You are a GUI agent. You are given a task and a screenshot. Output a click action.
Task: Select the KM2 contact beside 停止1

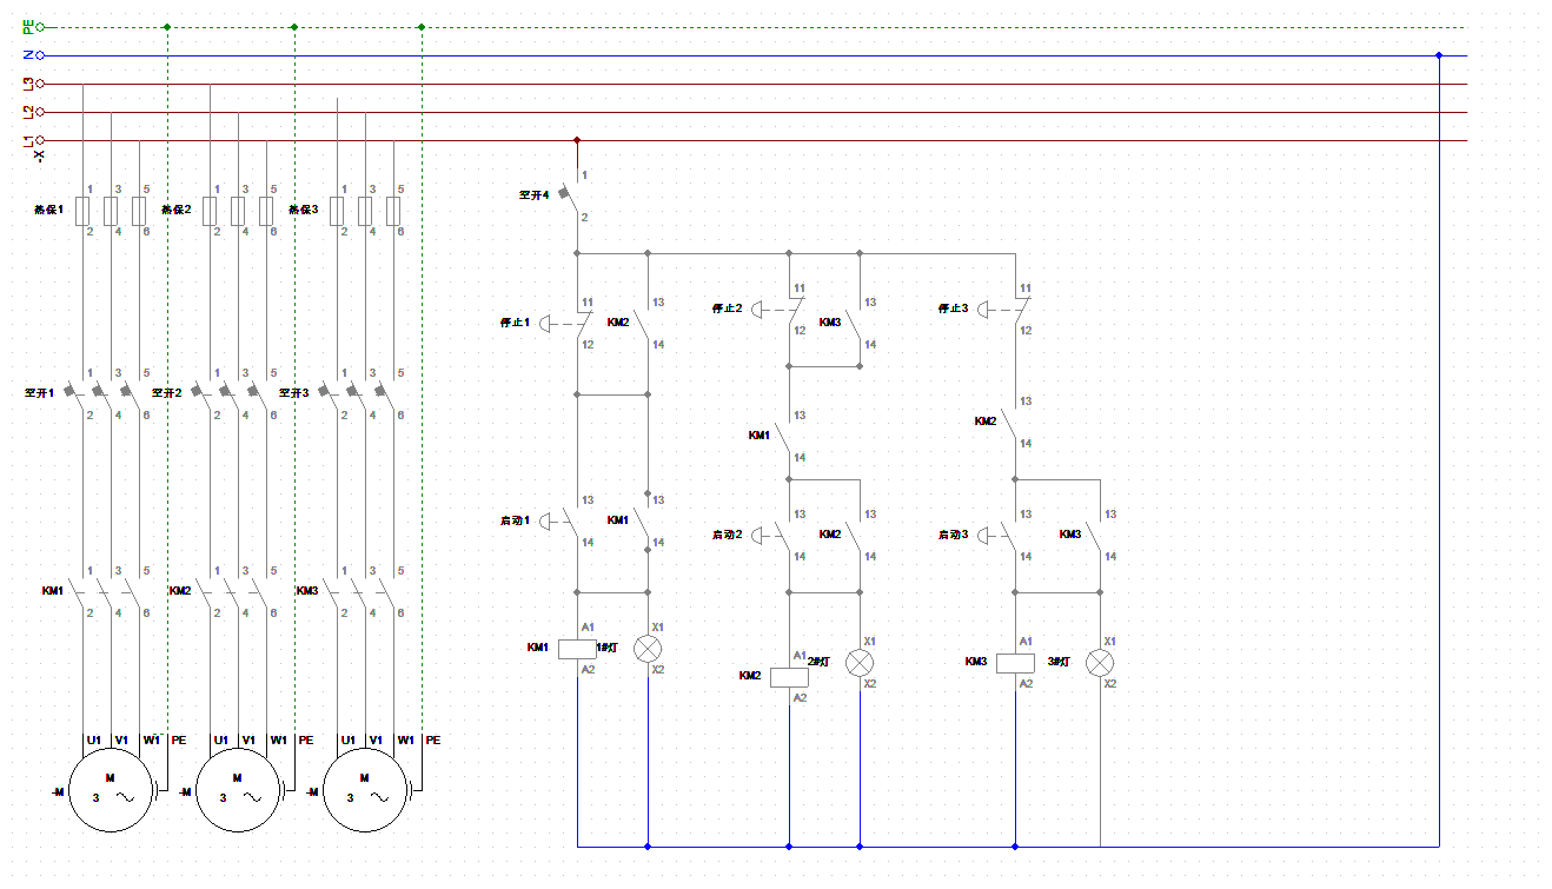(641, 324)
